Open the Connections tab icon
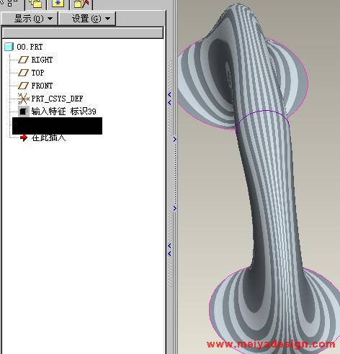 [81, 4]
